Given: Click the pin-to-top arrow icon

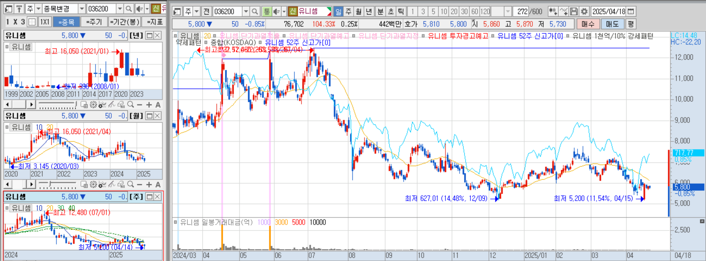Looking at the screenshot, I should pos(20,9).
